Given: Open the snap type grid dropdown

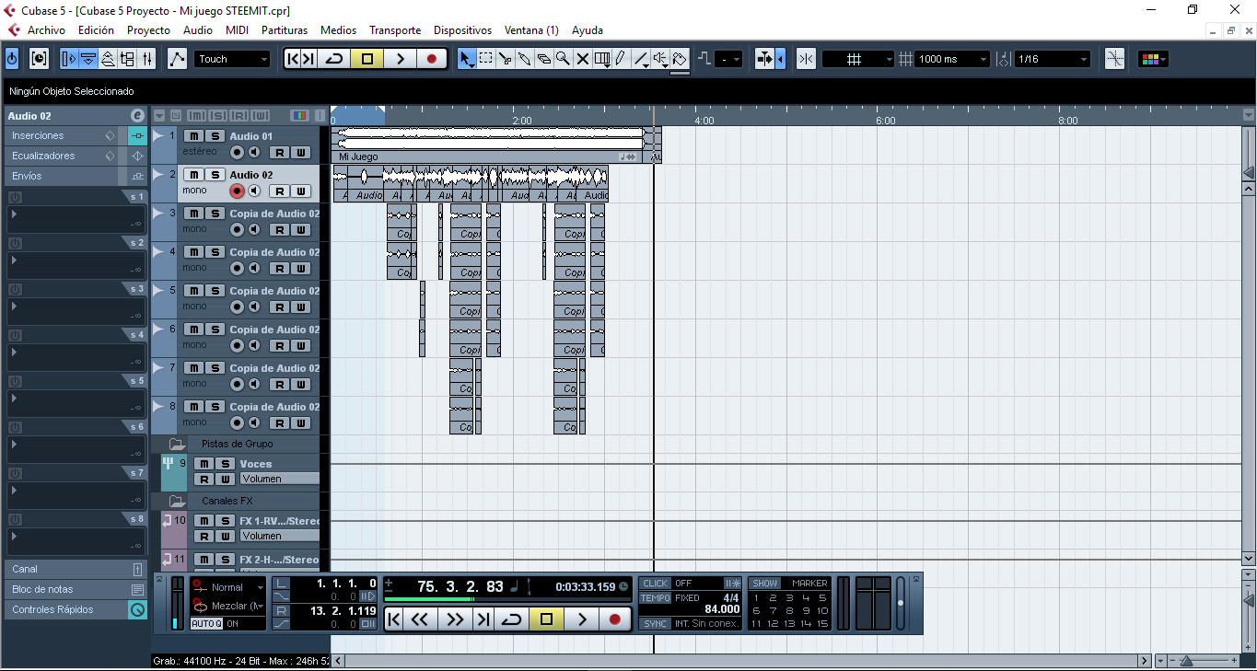Looking at the screenshot, I should (857, 59).
